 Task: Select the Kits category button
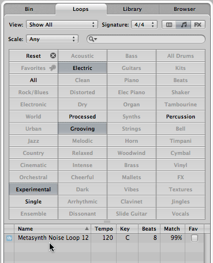coord(181,68)
